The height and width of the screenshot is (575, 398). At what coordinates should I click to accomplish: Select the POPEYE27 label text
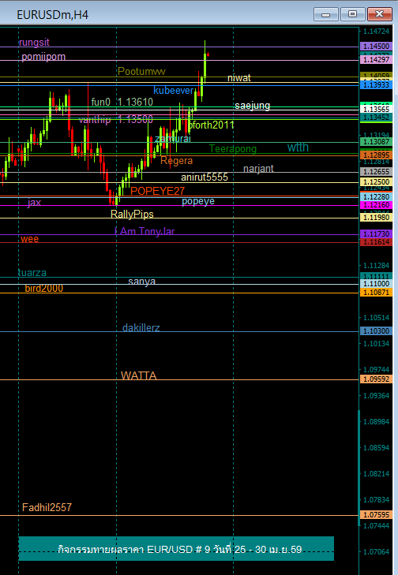point(157,191)
